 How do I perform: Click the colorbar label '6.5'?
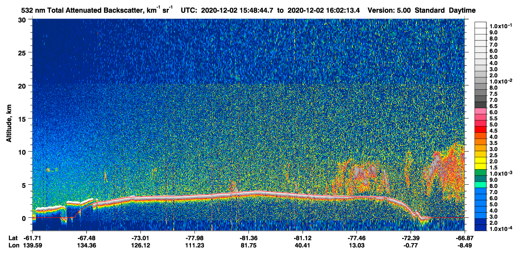click(x=493, y=106)
